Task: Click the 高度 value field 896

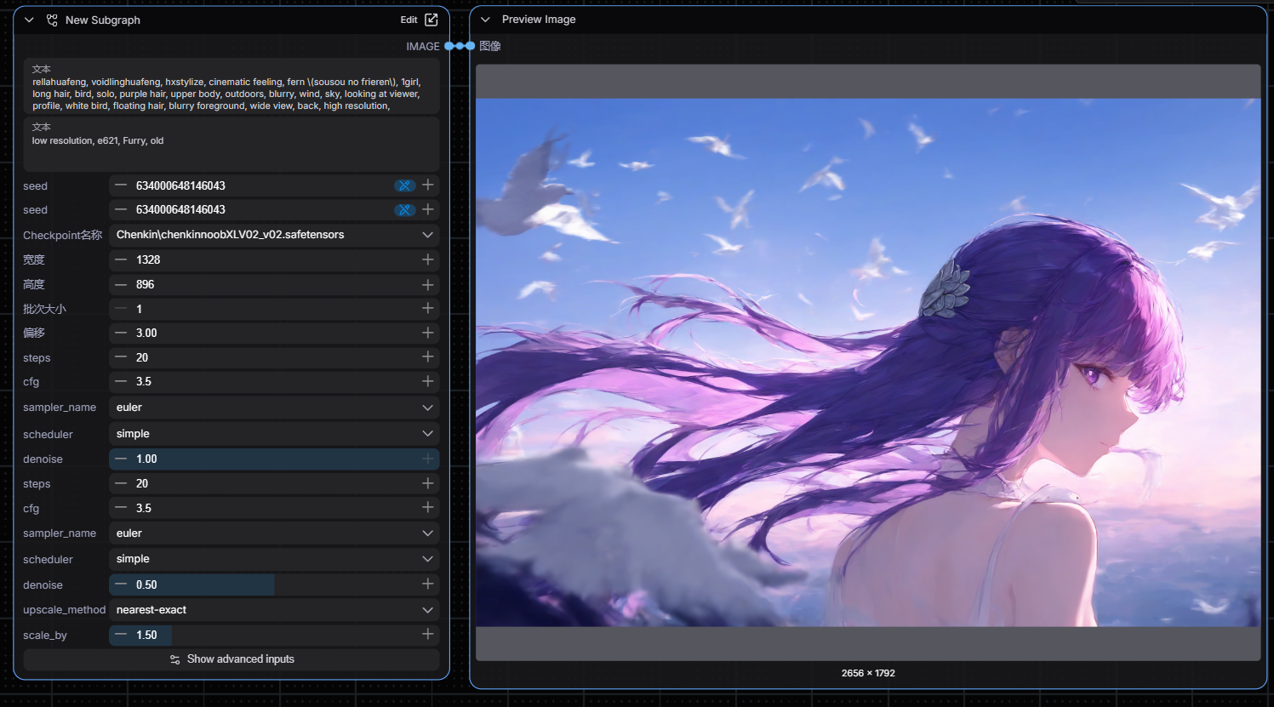Action: point(274,284)
